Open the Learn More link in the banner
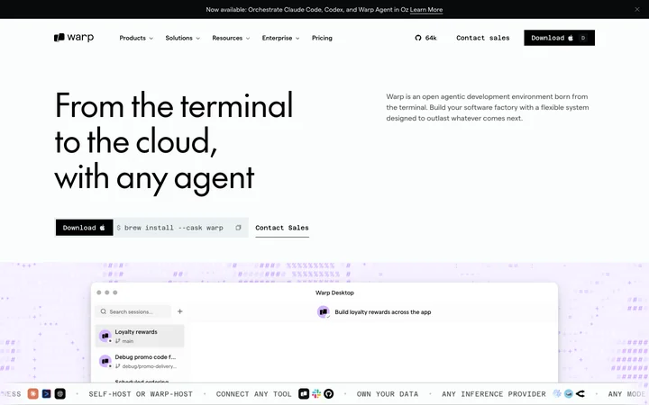Image resolution: width=649 pixels, height=405 pixels. tap(425, 10)
